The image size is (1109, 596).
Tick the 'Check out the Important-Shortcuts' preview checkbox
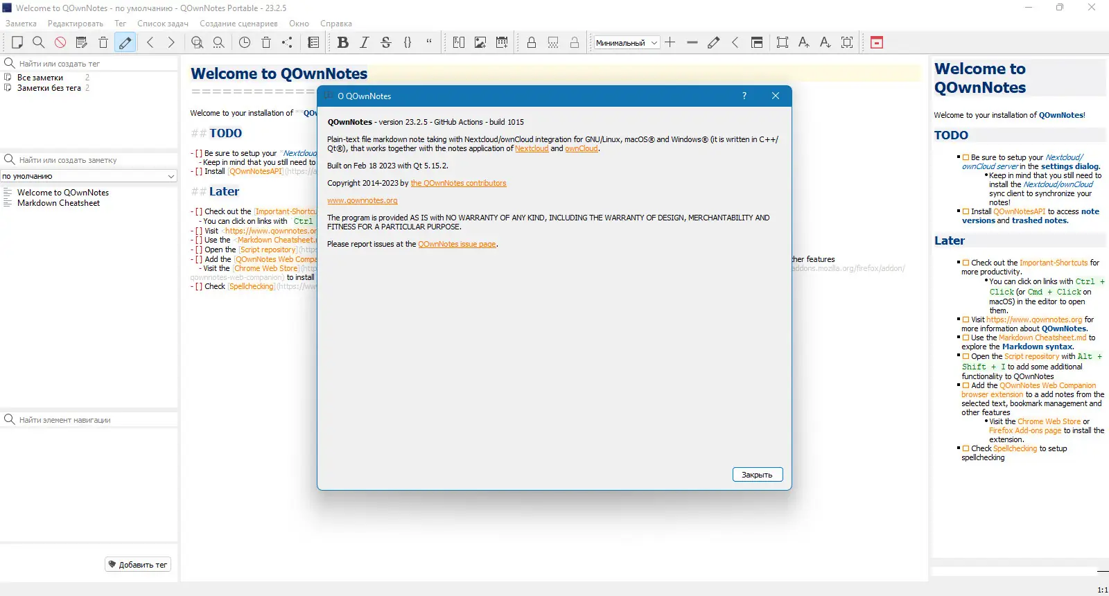[966, 263]
